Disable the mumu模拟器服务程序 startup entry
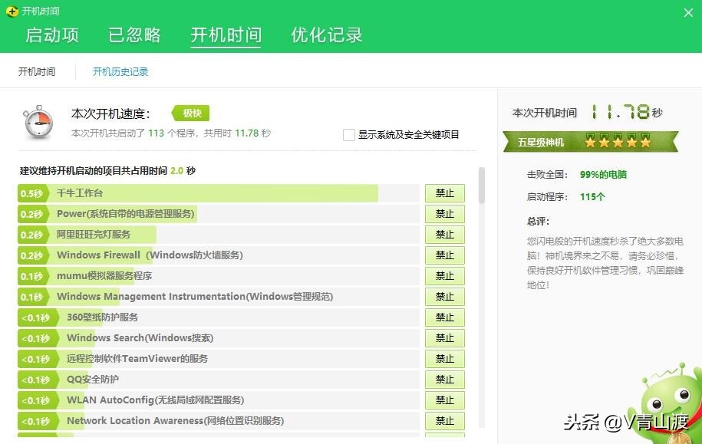The image size is (702, 444). [444, 276]
